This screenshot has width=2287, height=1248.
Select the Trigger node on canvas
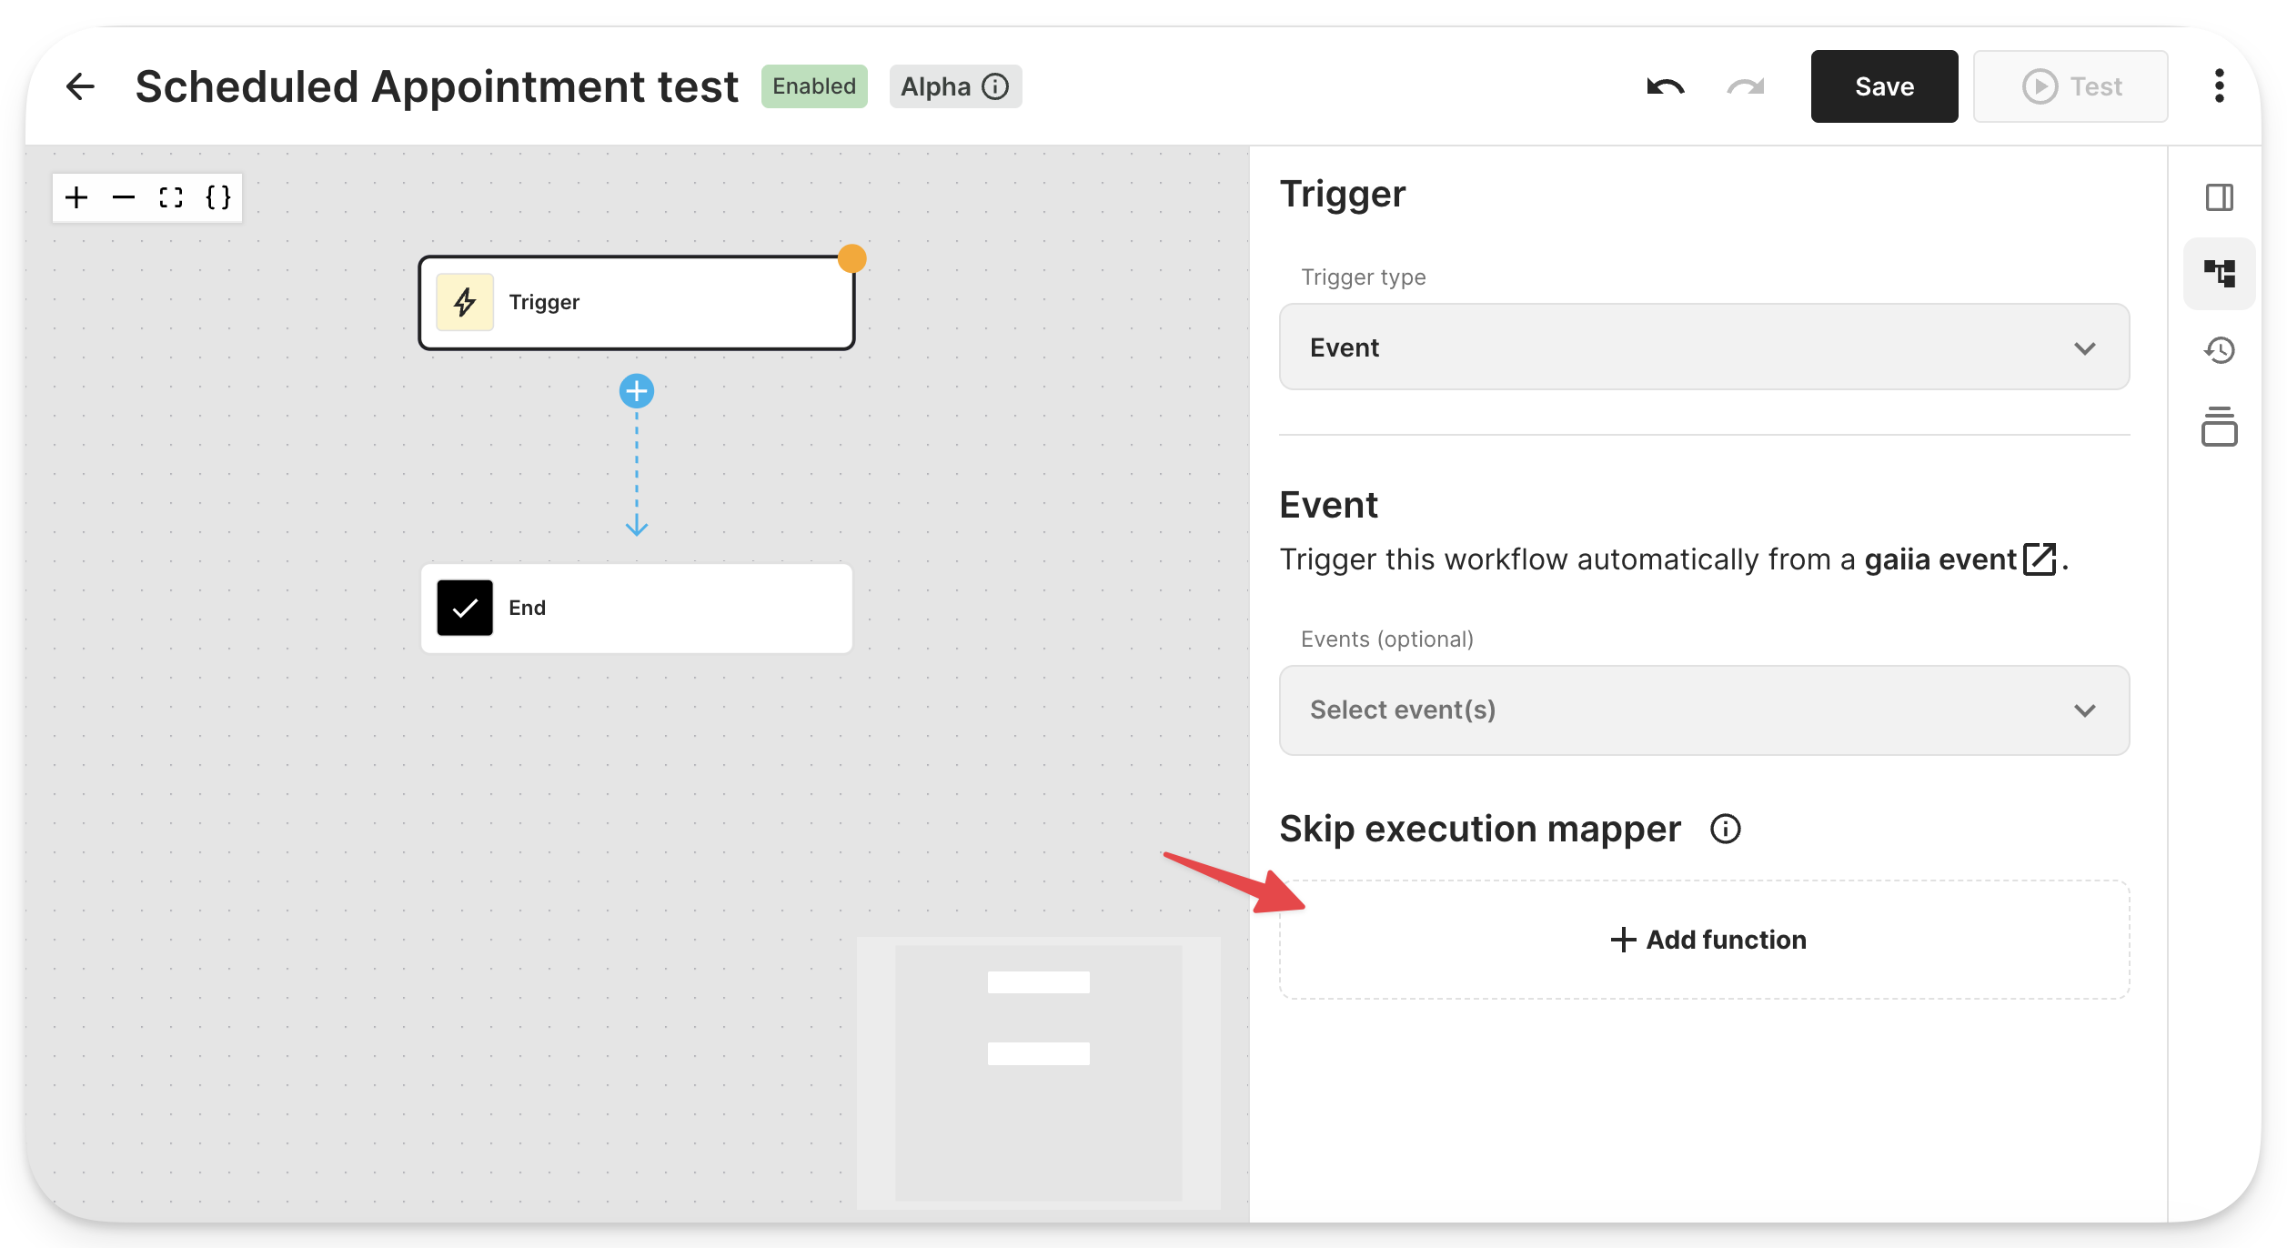636,303
